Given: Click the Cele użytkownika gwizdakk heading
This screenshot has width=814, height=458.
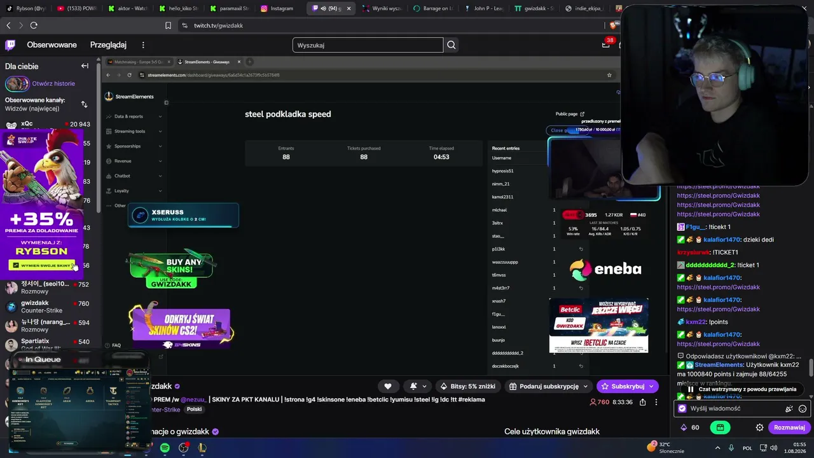Looking at the screenshot, I should 552,431.
